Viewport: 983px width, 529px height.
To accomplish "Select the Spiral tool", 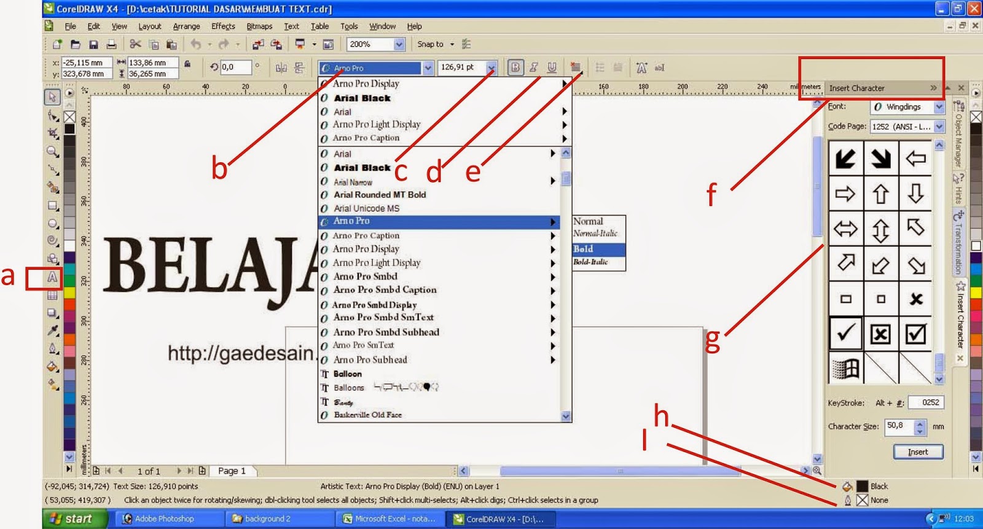I will pos(53,241).
